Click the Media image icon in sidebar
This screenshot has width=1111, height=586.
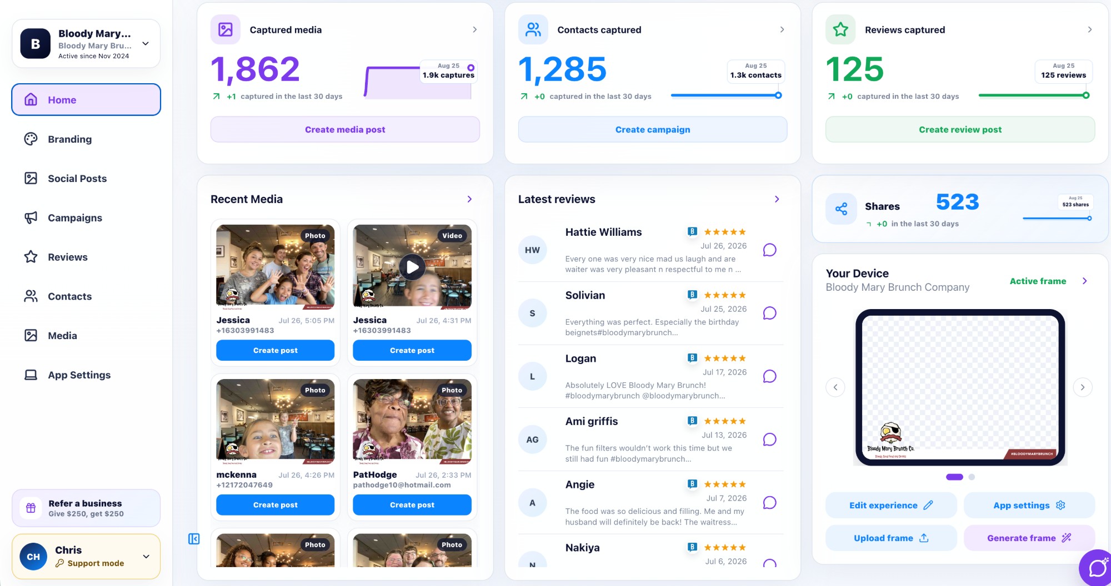pyautogui.click(x=31, y=336)
